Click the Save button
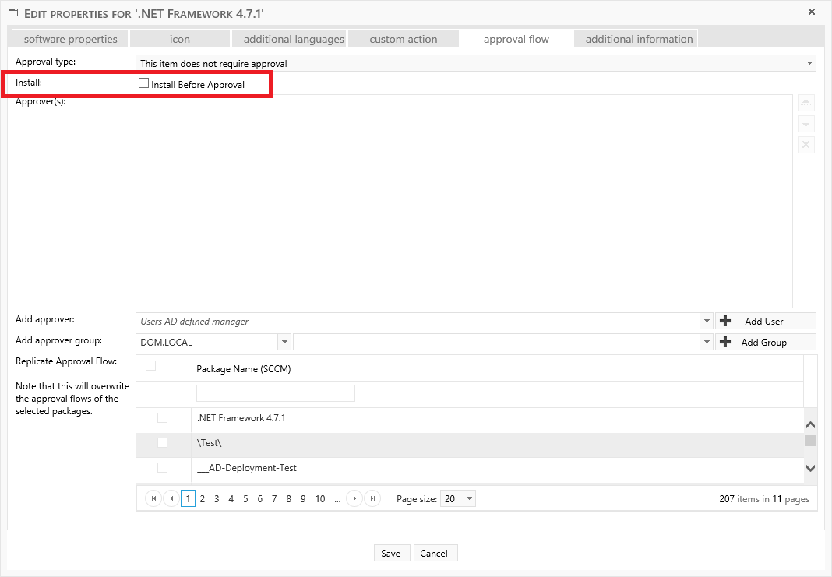The width and height of the screenshot is (832, 577). [x=390, y=553]
